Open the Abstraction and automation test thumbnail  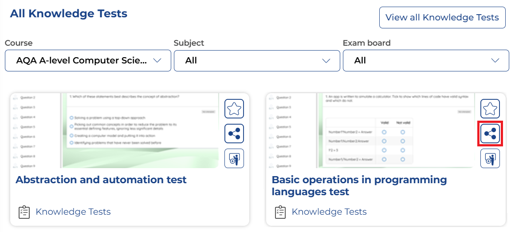click(114, 130)
